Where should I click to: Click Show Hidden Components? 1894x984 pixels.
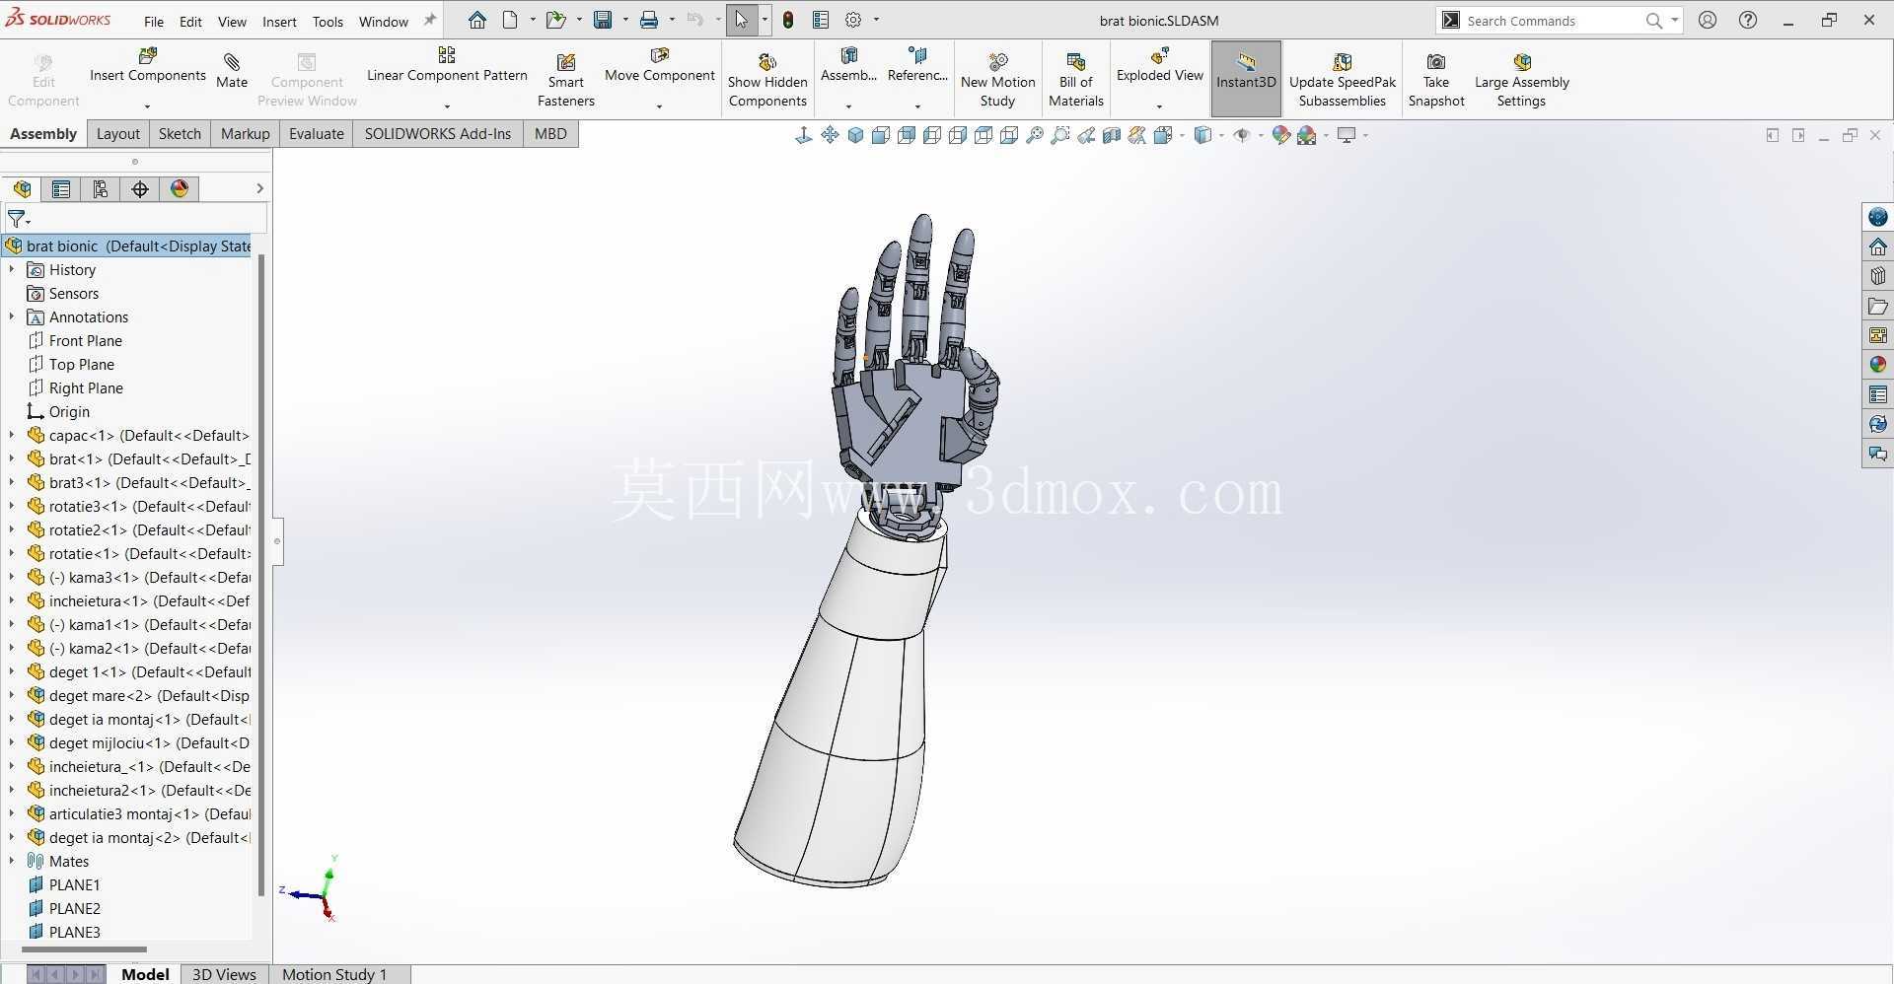[767, 80]
